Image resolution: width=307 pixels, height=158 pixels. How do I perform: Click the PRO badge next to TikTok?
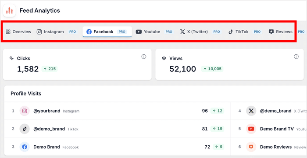point(257,32)
